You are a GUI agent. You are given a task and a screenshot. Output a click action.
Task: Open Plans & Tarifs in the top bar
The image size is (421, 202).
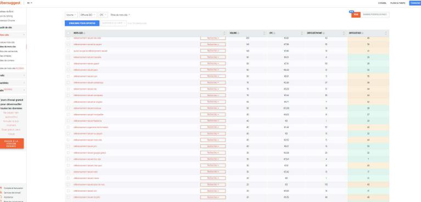click(x=398, y=3)
